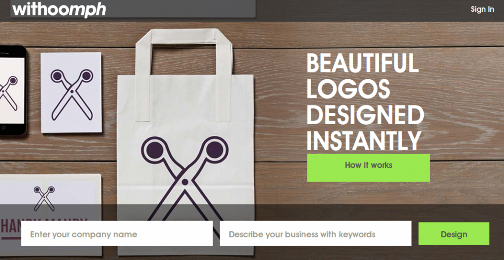Click the INSTANTLY headline word
504x260 pixels.
tap(364, 140)
